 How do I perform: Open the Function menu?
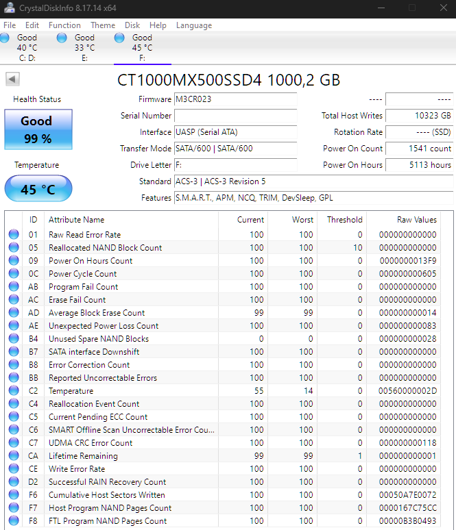coord(64,25)
